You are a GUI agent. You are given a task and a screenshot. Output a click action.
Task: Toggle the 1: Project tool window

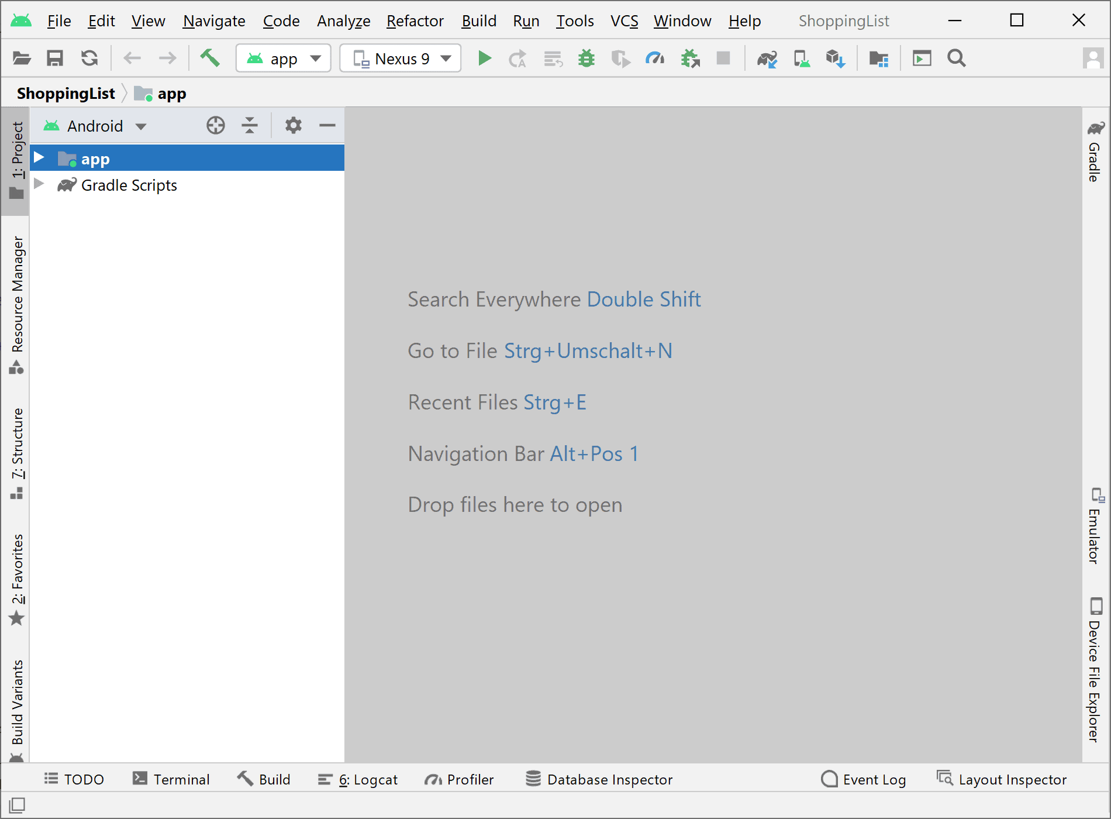[16, 160]
